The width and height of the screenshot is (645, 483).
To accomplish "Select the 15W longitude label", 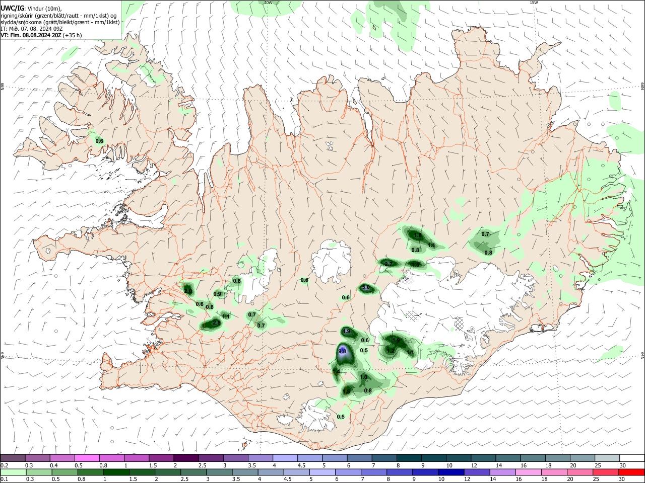I will (534, 3).
